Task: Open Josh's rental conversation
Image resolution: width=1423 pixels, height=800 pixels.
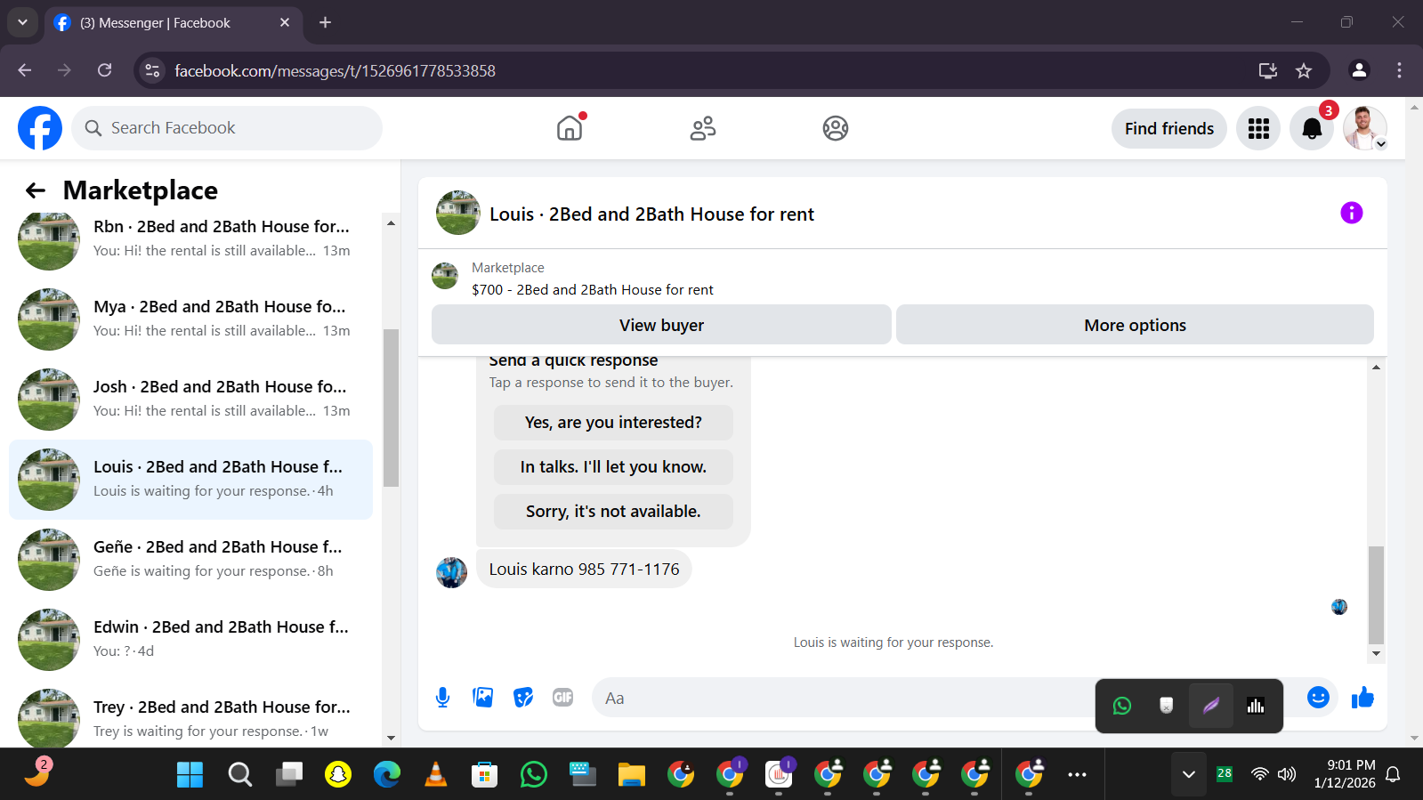Action: (190, 399)
